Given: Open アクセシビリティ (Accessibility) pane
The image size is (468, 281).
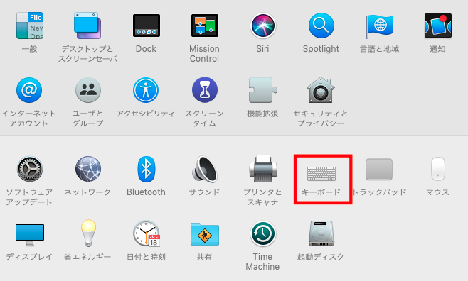Looking at the screenshot, I should [146, 90].
